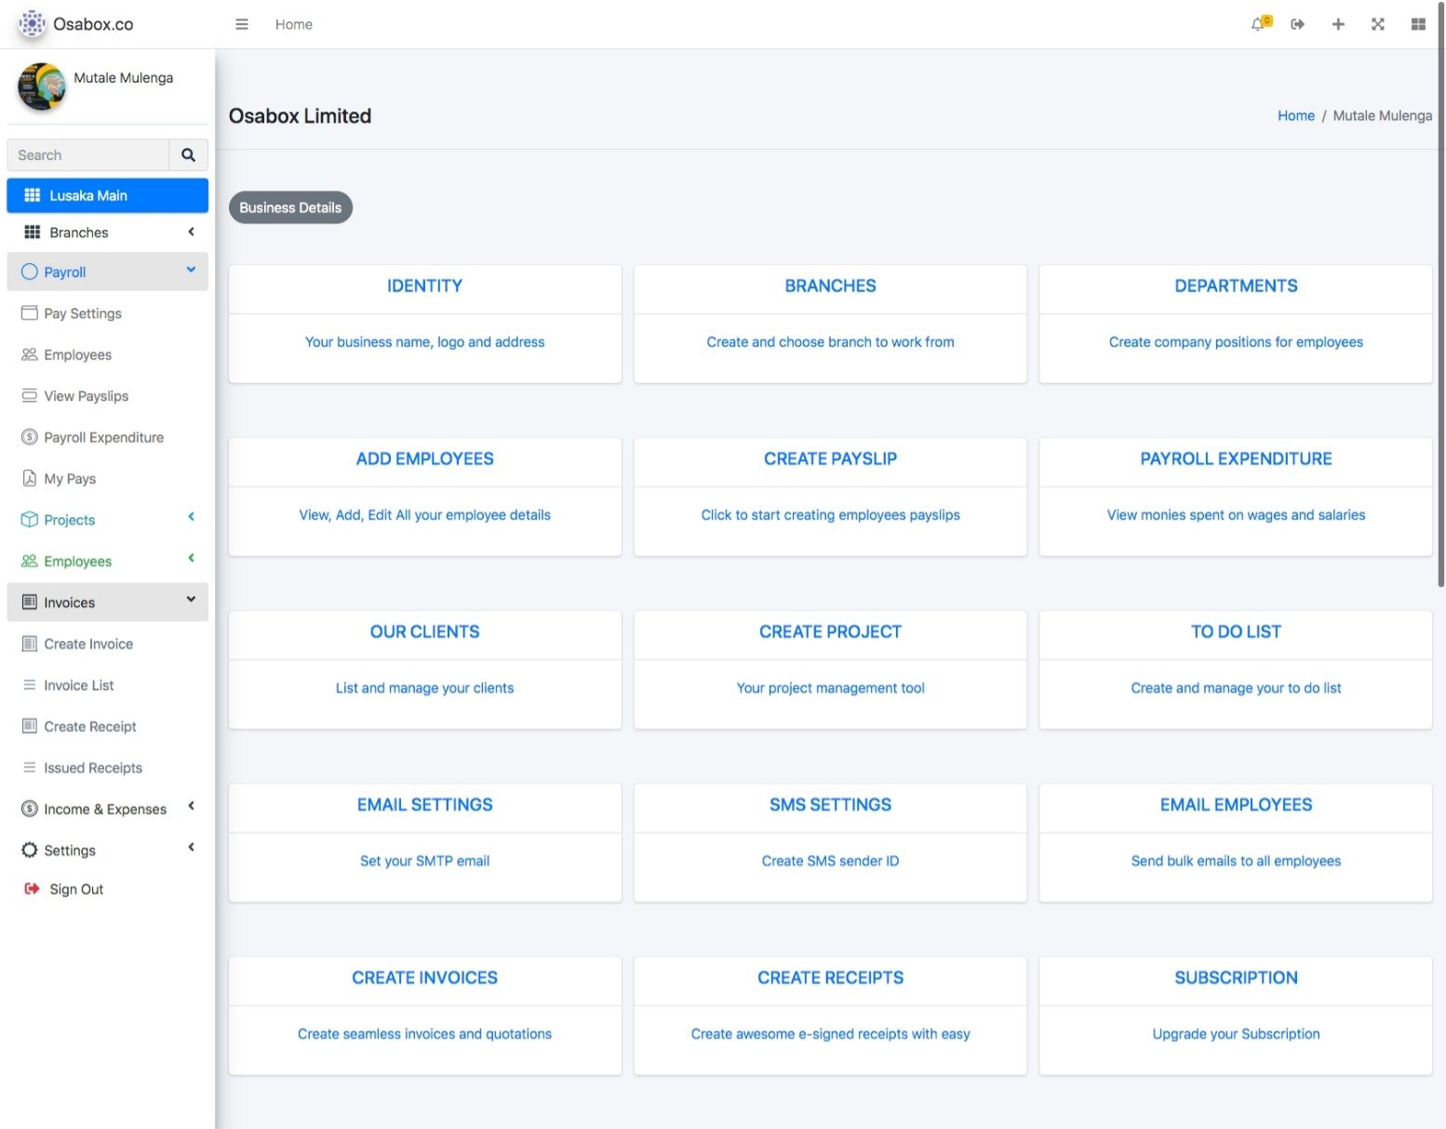
Task: Click the Settings gear icon
Action: pyautogui.click(x=30, y=850)
